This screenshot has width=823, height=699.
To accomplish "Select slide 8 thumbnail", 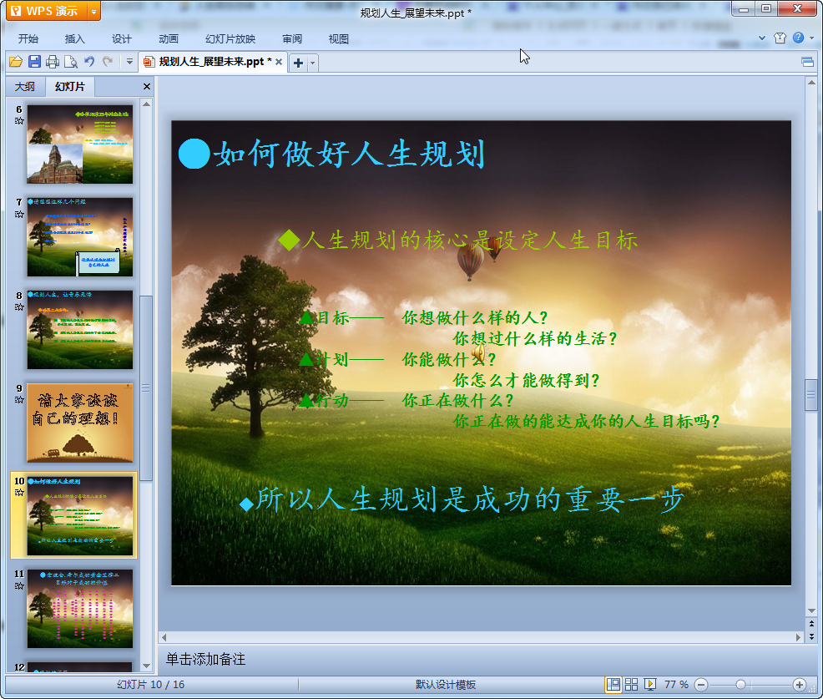I will [x=80, y=330].
